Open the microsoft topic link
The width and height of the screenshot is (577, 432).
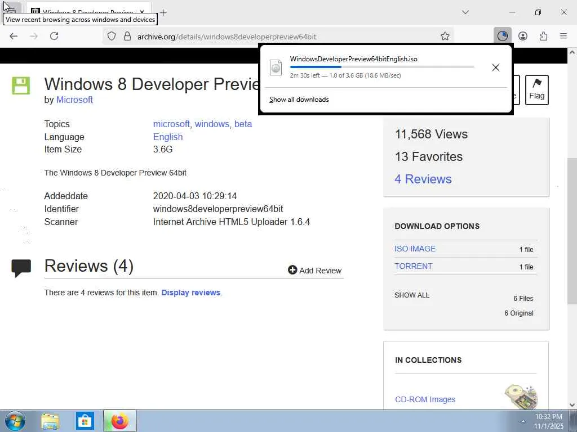(x=171, y=124)
